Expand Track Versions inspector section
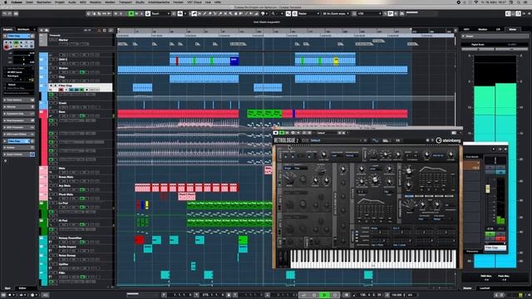532x299 pixels. (18, 100)
